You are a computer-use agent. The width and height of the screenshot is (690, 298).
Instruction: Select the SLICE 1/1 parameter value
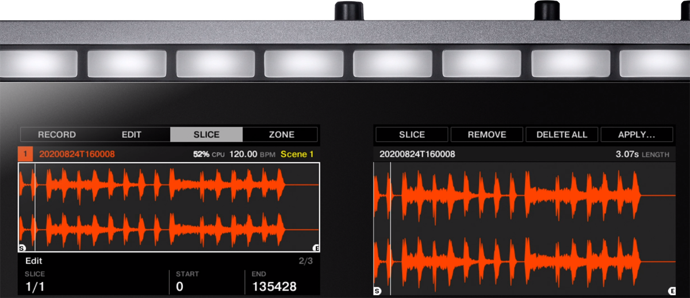pyautogui.click(x=34, y=287)
